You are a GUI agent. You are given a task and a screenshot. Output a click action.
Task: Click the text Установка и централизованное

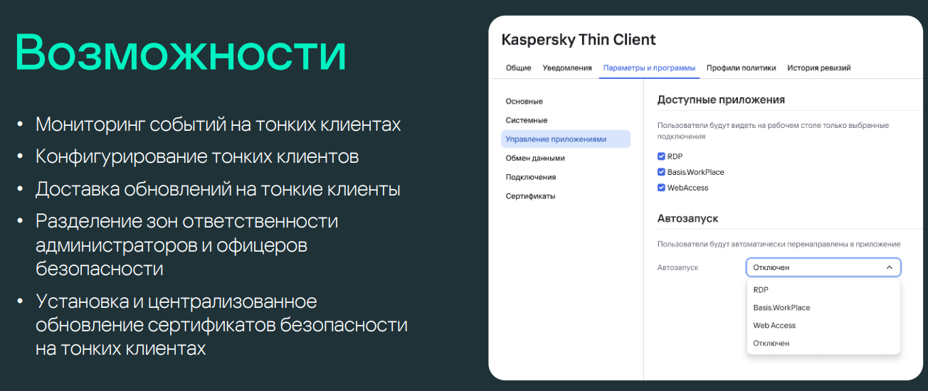[x=176, y=301]
